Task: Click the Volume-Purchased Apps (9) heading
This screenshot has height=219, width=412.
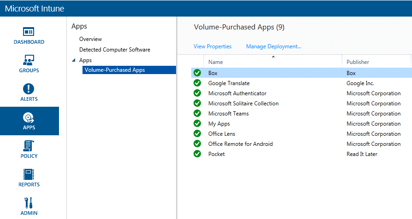Action: (x=239, y=27)
